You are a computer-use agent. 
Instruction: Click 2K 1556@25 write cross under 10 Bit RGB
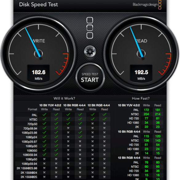(x=68, y=177)
